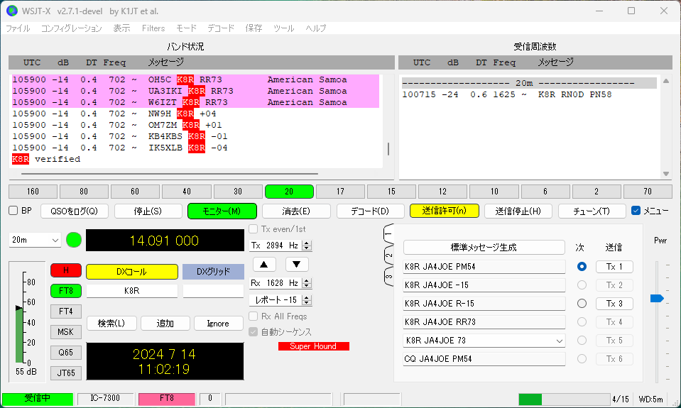This screenshot has height=408, width=681.
Task: Switch to MSK mode
Action: (66, 332)
